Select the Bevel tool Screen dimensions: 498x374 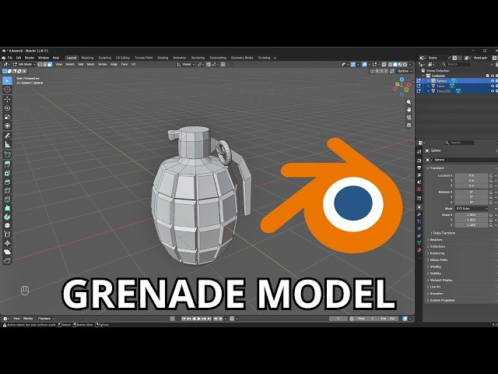pos(7,182)
